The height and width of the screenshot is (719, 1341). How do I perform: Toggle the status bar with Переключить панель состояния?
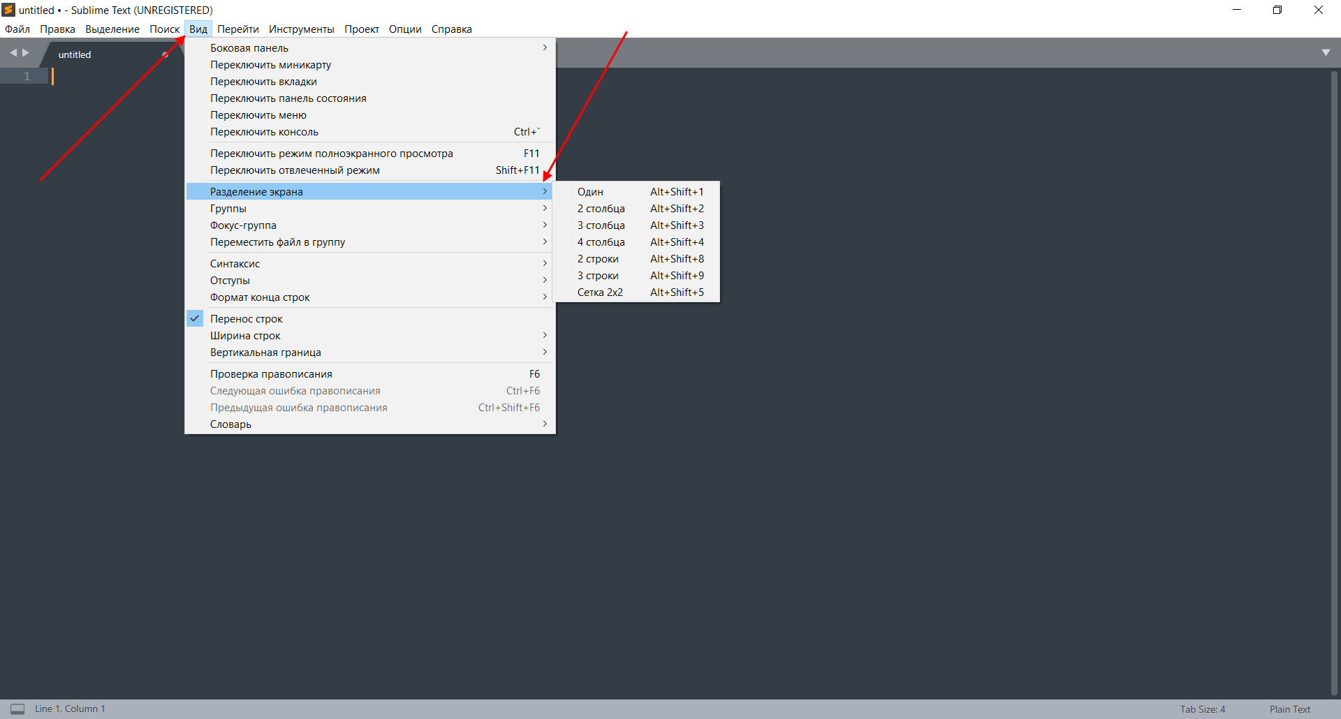(x=288, y=98)
